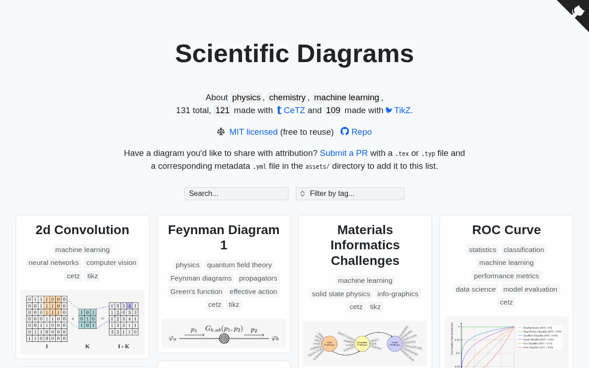Click the CeTZ logo icon
589x368 pixels.
tap(279, 110)
